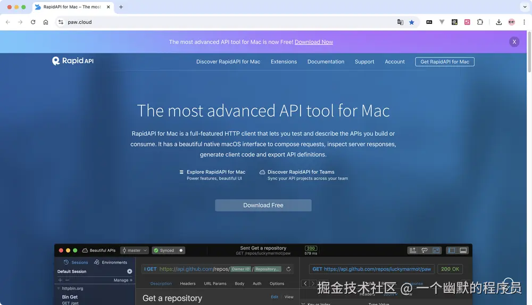Image resolution: width=532 pixels, height=305 pixels.
Task: Switch to the Auth request tab
Action: [x=257, y=283]
